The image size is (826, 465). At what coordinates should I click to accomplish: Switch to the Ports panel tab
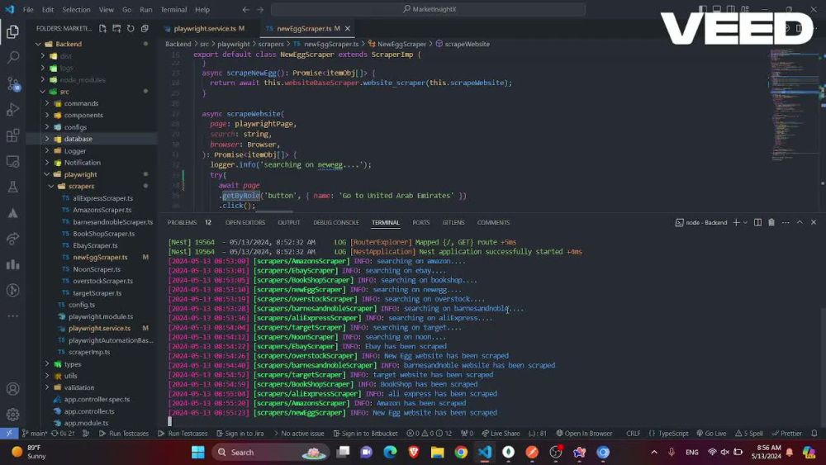(421, 222)
